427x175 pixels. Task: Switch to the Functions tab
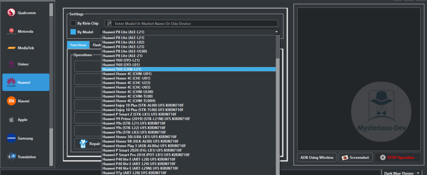[78, 45]
